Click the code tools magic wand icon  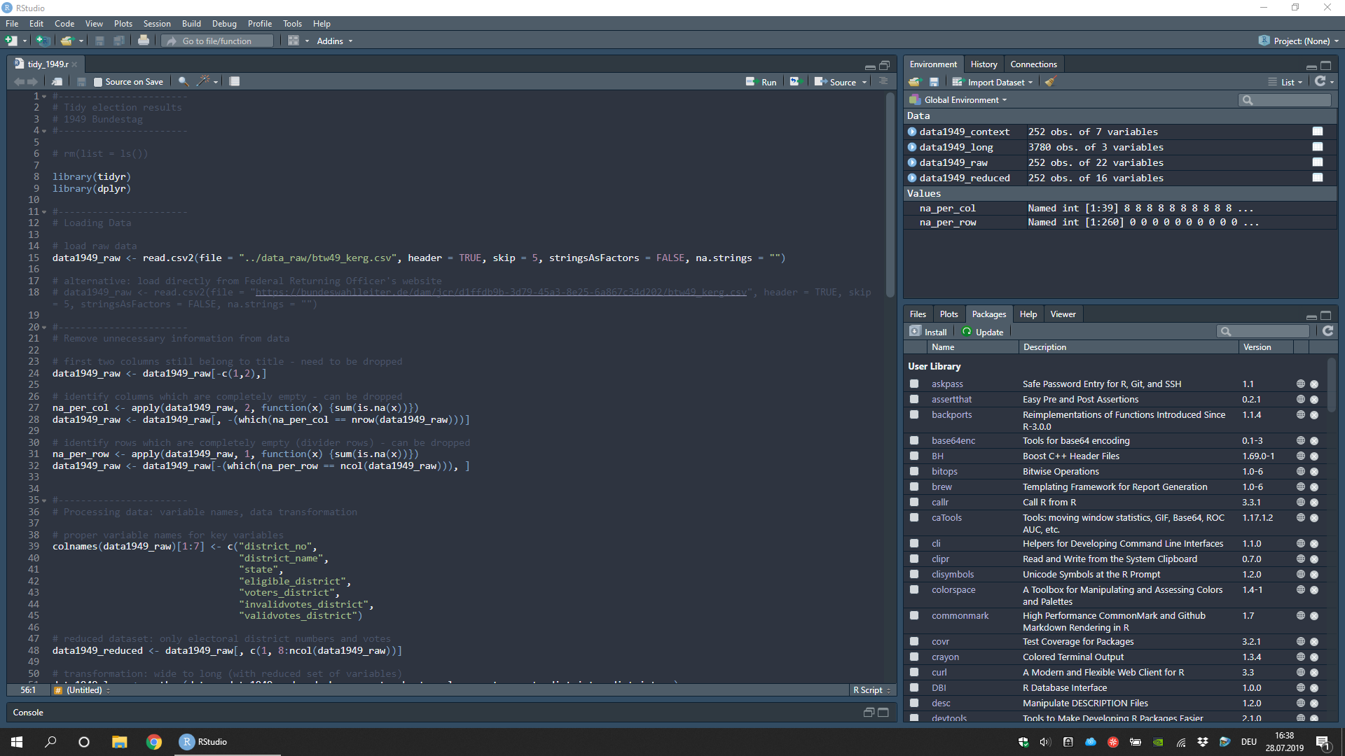coord(203,82)
